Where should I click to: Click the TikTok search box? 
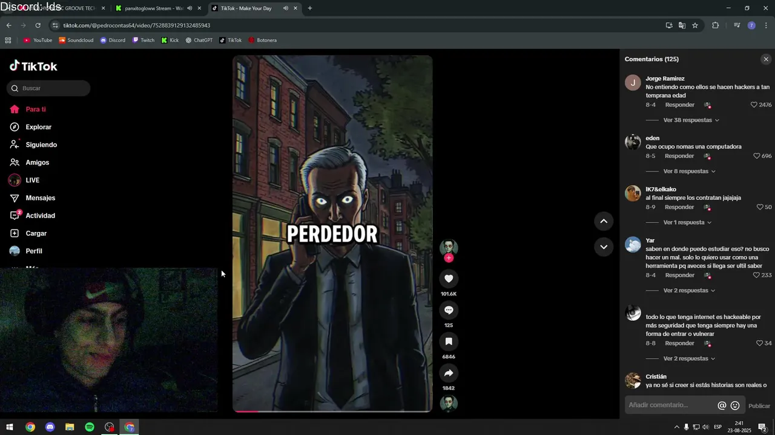pyautogui.click(x=48, y=88)
